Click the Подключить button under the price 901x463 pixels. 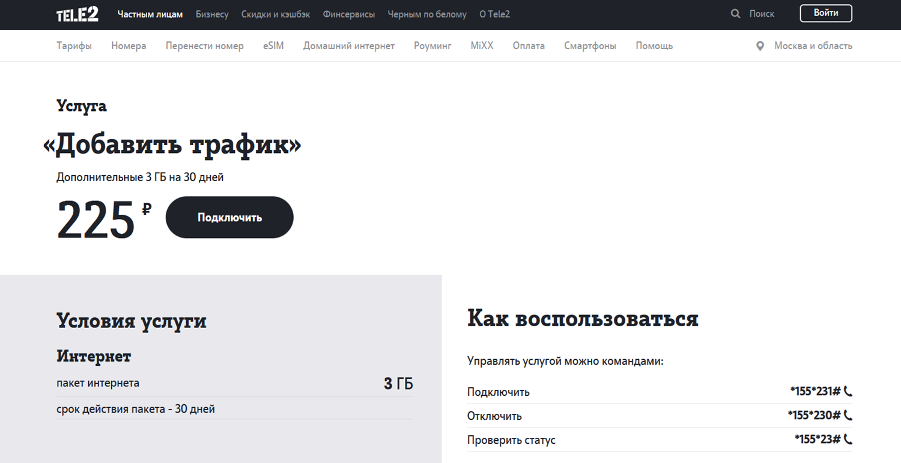229,217
